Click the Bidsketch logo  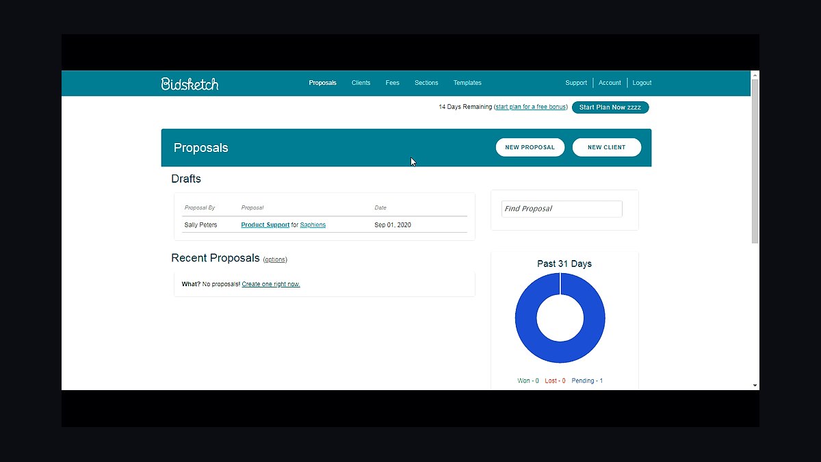[x=190, y=84]
